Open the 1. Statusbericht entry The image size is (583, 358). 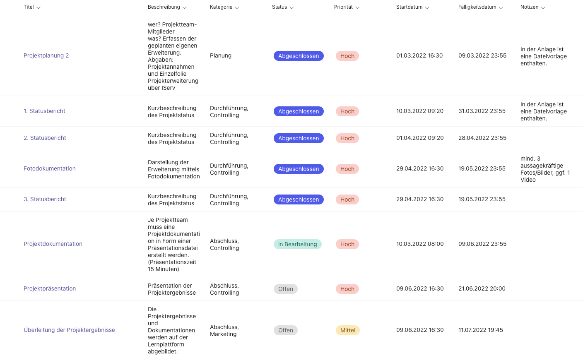44,111
